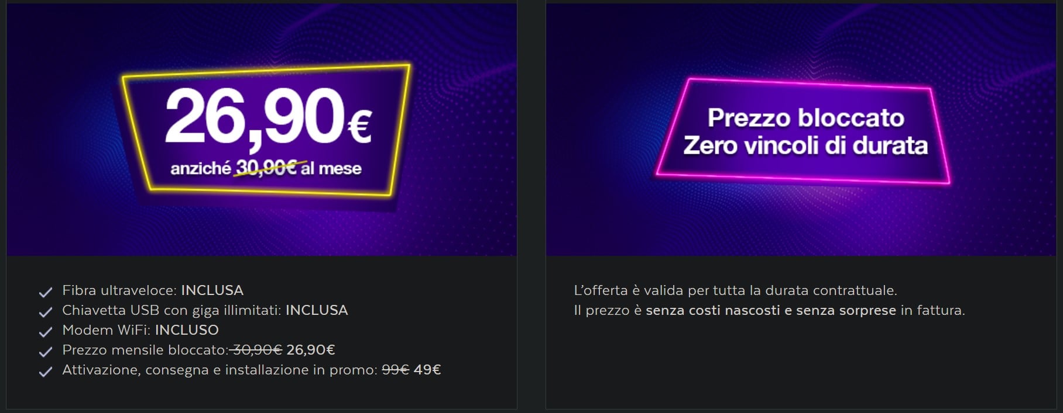Screen dimensions: 1063x413
Task: Select the Modem WiFi: INCLUSO line
Action: point(140,330)
